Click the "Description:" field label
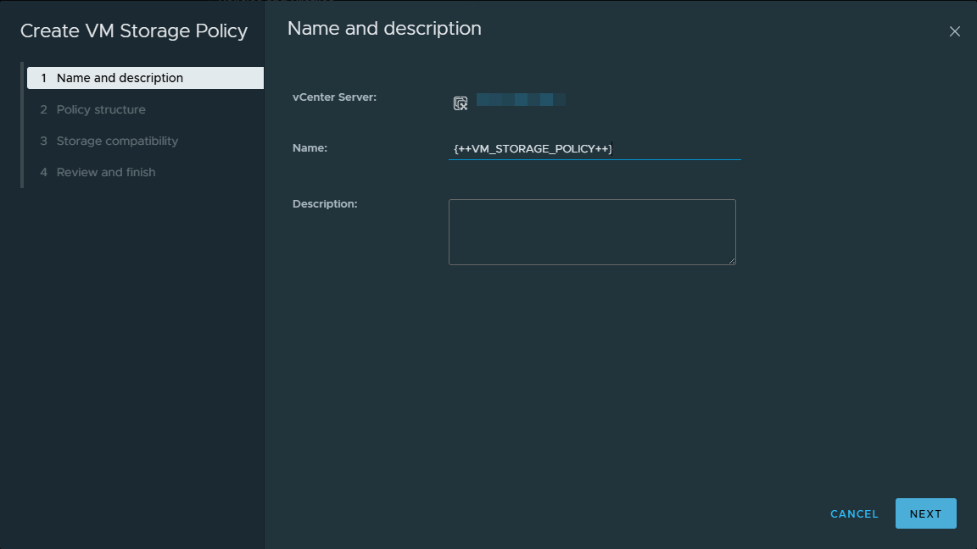This screenshot has width=977, height=549. click(x=325, y=204)
